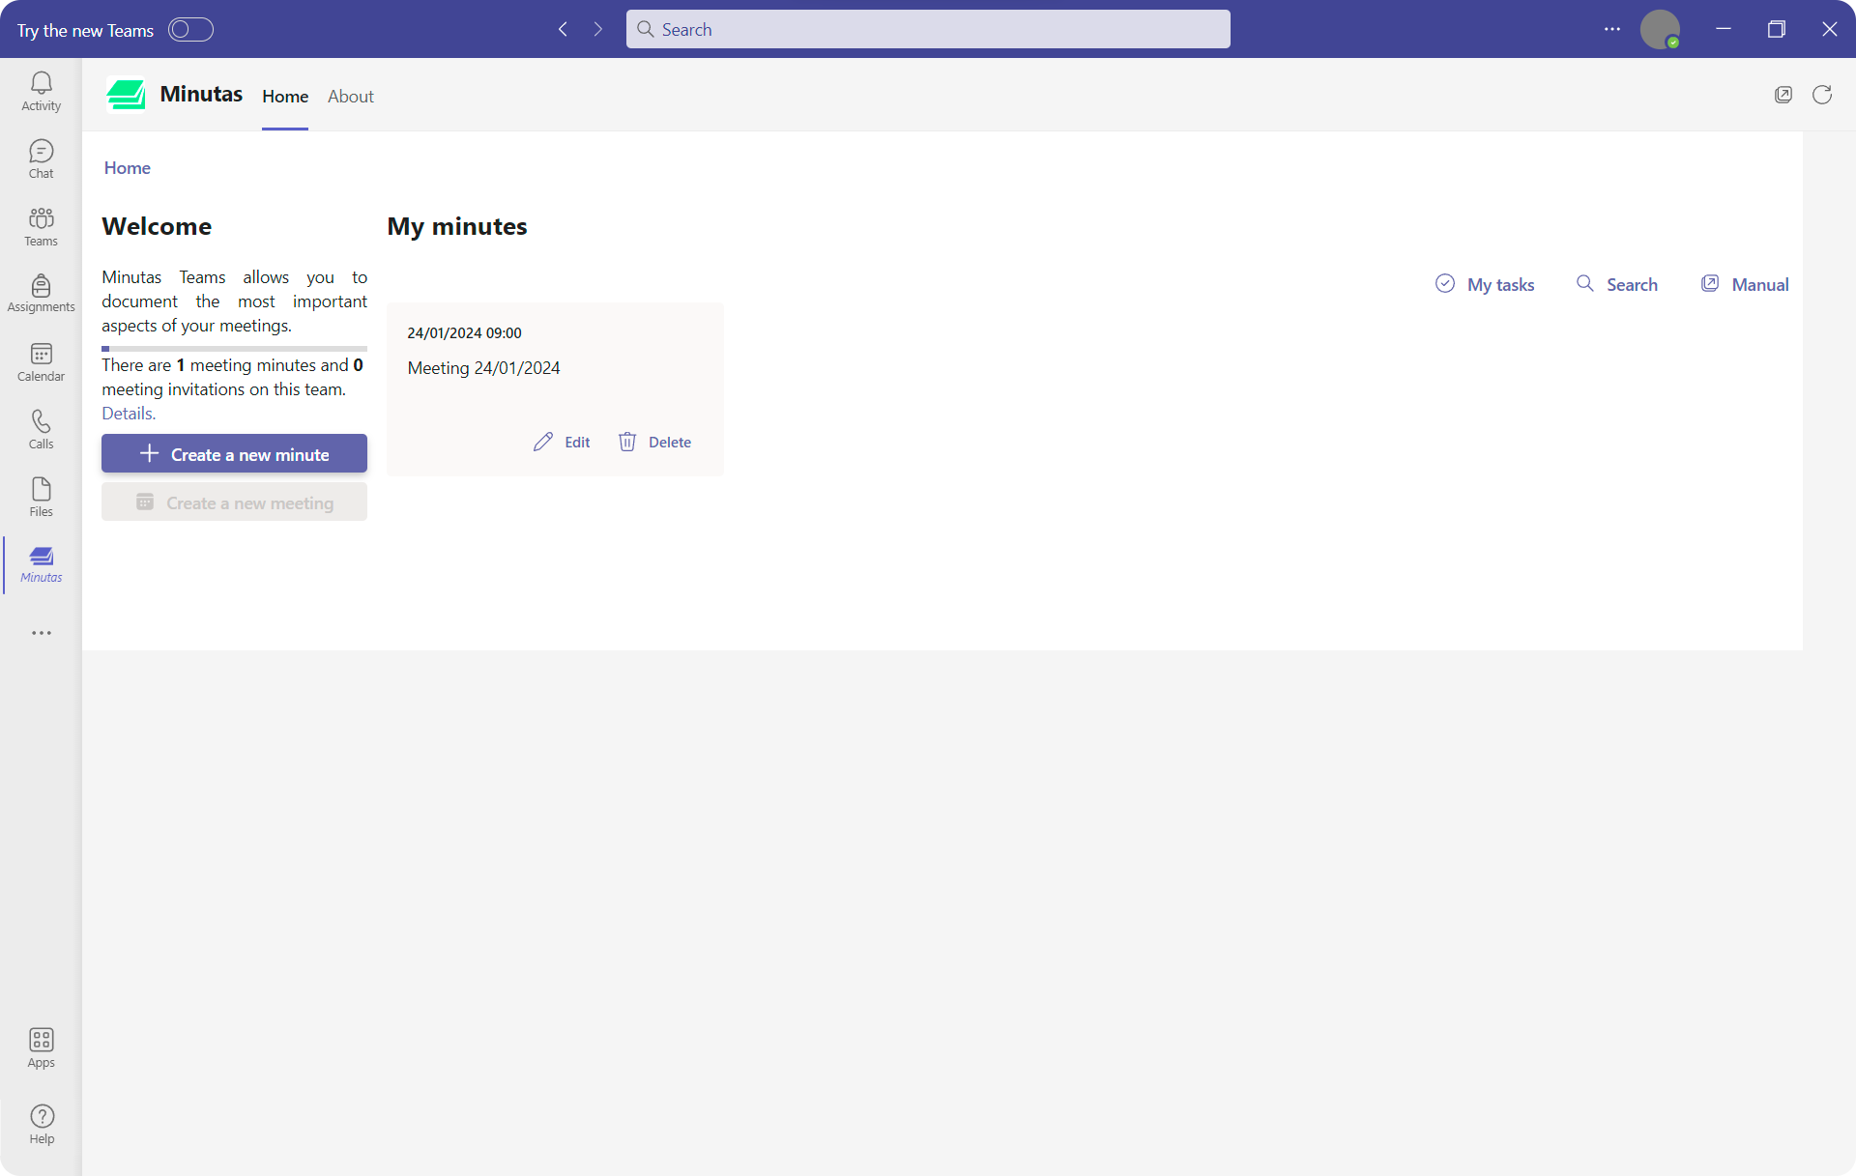
Task: Click the minutes progress bar
Action: pos(234,349)
